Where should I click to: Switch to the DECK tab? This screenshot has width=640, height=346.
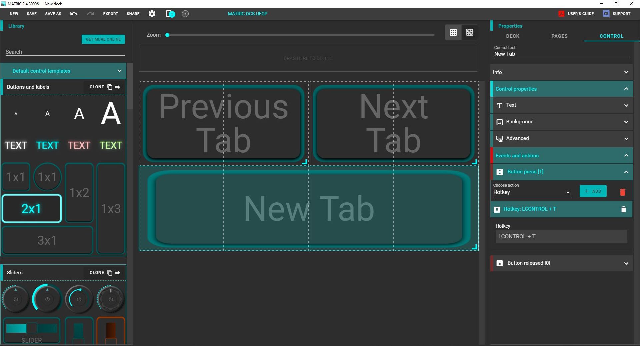[513, 36]
